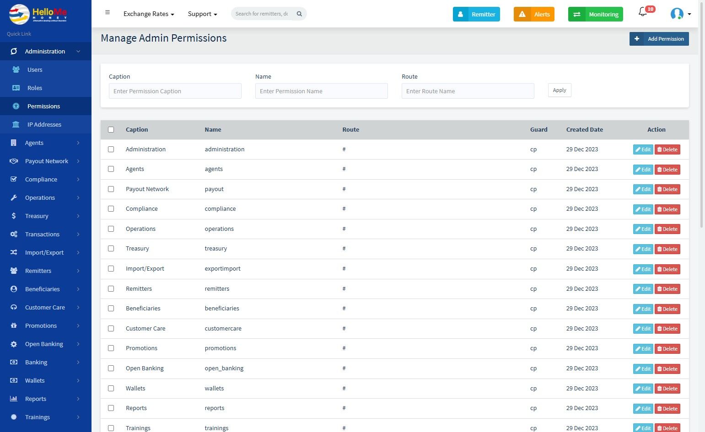The image size is (705, 432).
Task: Open the Reports sidebar menu
Action: point(46,399)
